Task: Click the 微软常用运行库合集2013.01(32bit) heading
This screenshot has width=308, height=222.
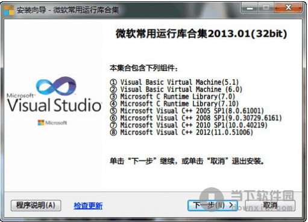Action: (x=201, y=34)
